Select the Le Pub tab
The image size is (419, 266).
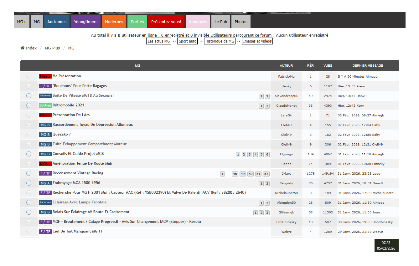(221, 22)
